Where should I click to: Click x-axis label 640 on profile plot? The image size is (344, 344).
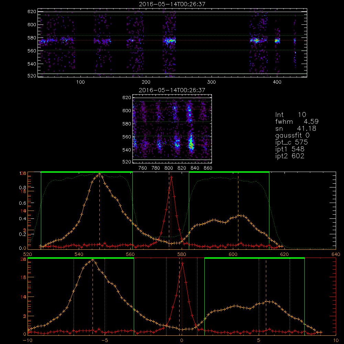(336, 255)
